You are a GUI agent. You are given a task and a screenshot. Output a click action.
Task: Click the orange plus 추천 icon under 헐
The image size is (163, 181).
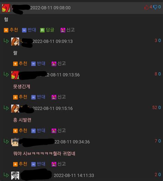[x=6, y=30]
